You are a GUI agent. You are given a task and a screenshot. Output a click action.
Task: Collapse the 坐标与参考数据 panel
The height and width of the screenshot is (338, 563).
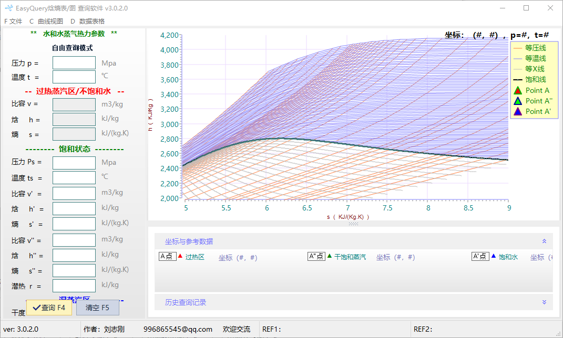pos(544,241)
